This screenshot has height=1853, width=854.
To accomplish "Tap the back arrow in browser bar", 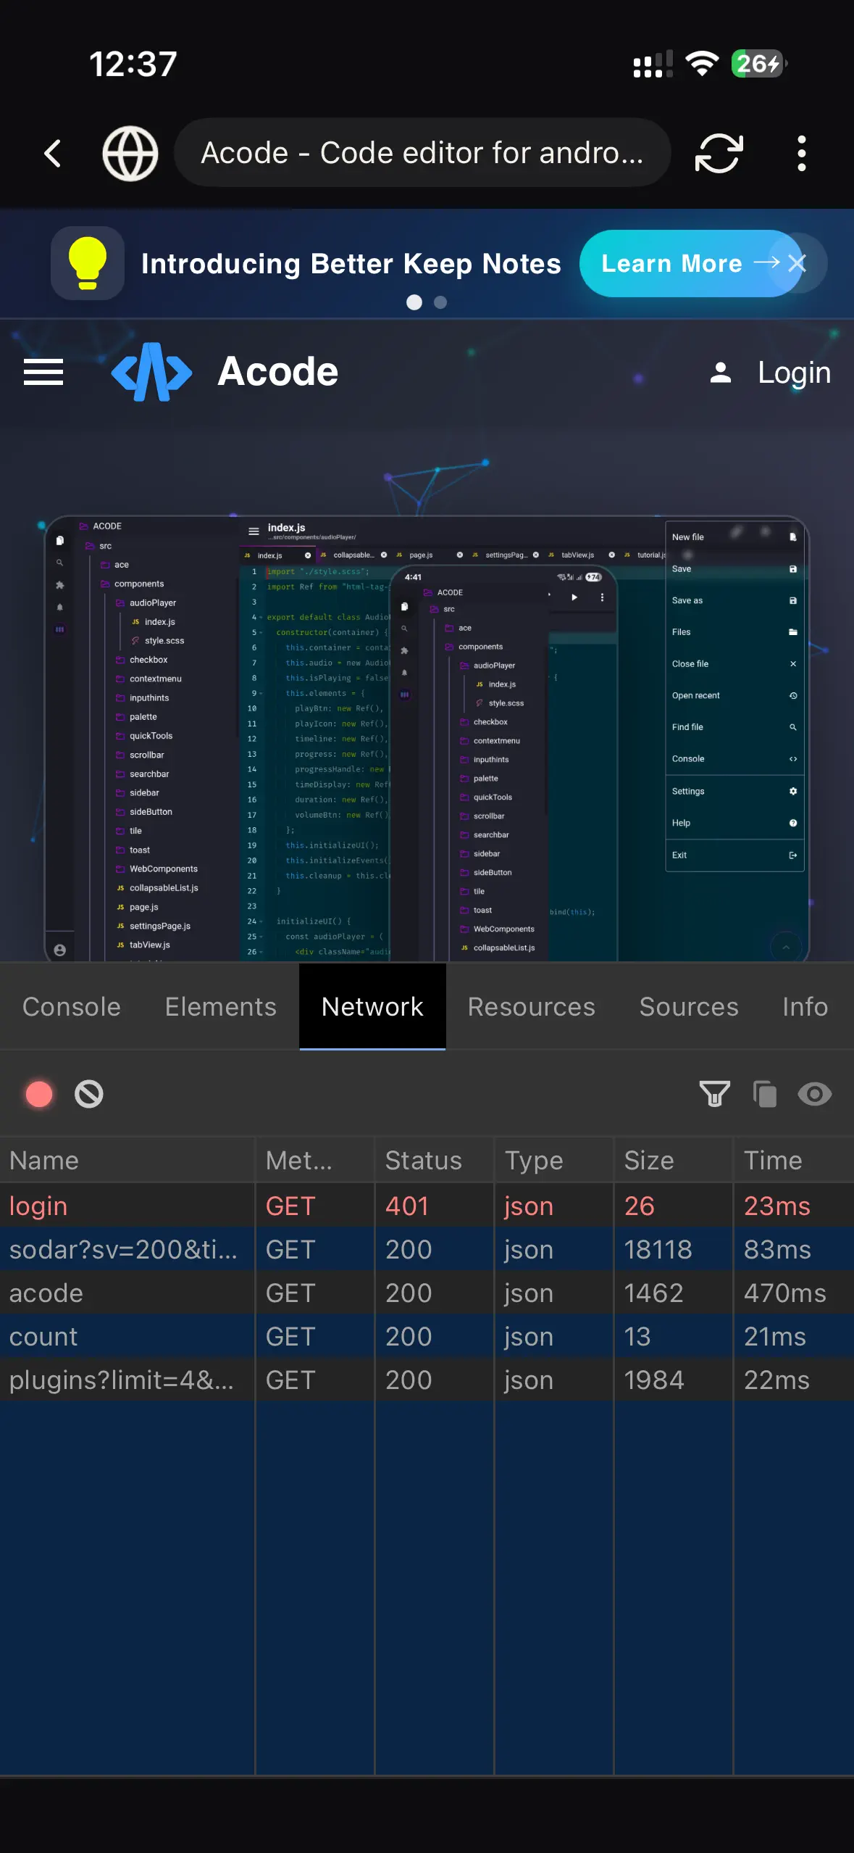I will (x=52, y=153).
